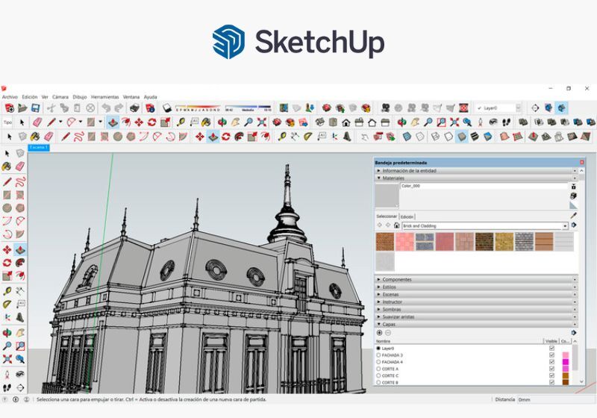Collapse the Materiales panel
The width and height of the screenshot is (597, 418).
476,178
